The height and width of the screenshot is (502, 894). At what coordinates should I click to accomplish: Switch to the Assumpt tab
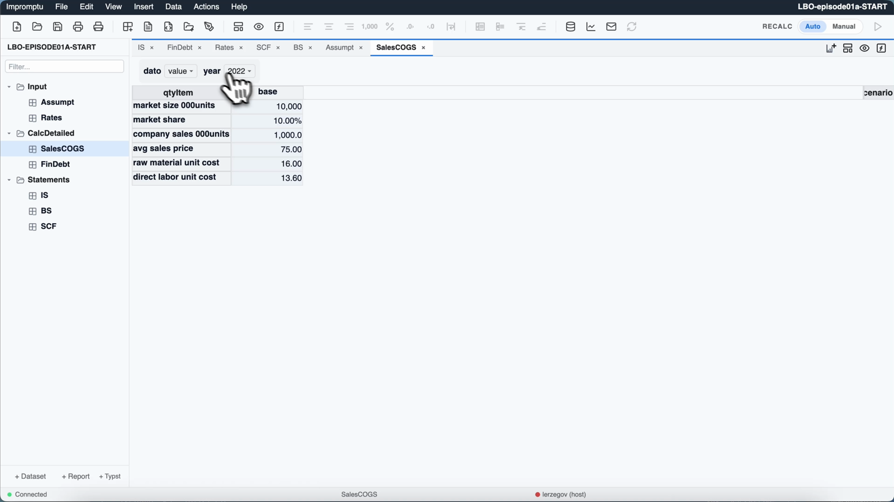pyautogui.click(x=340, y=47)
